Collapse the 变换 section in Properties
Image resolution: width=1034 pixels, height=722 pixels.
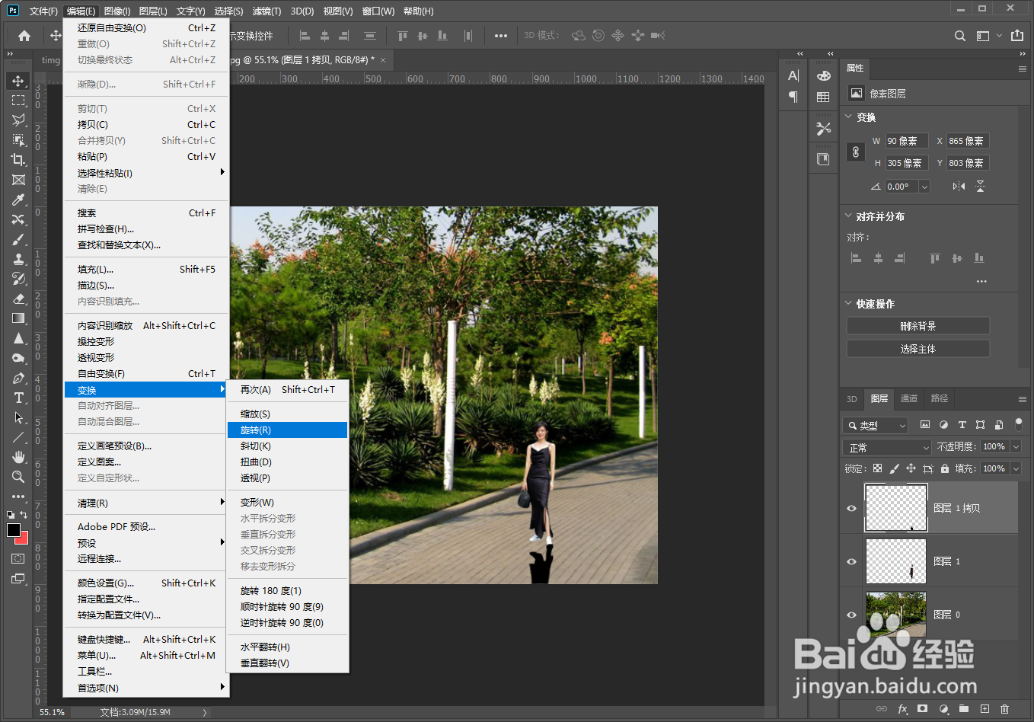click(x=848, y=117)
